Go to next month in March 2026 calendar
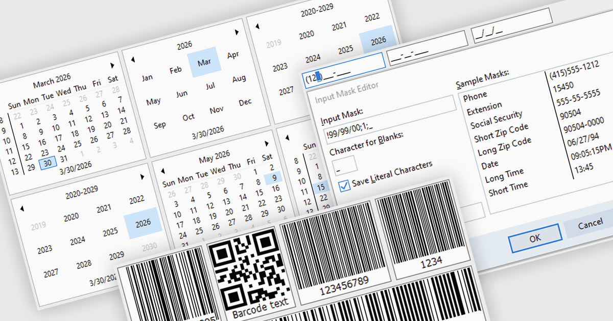This screenshot has width=613, height=321. click(x=112, y=66)
